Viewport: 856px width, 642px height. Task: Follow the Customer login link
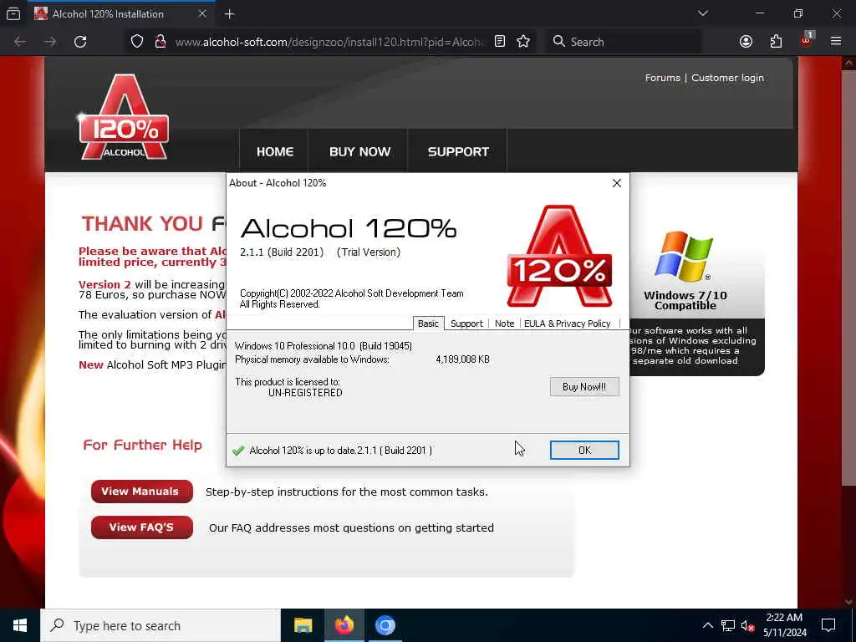click(728, 78)
